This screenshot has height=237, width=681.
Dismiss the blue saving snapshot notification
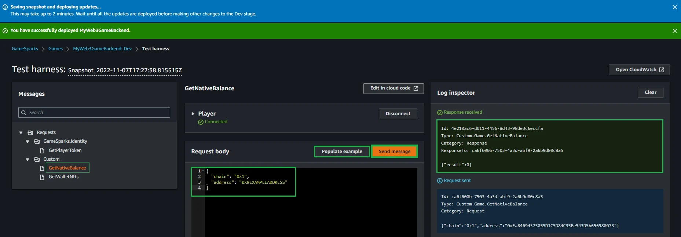(x=674, y=7)
